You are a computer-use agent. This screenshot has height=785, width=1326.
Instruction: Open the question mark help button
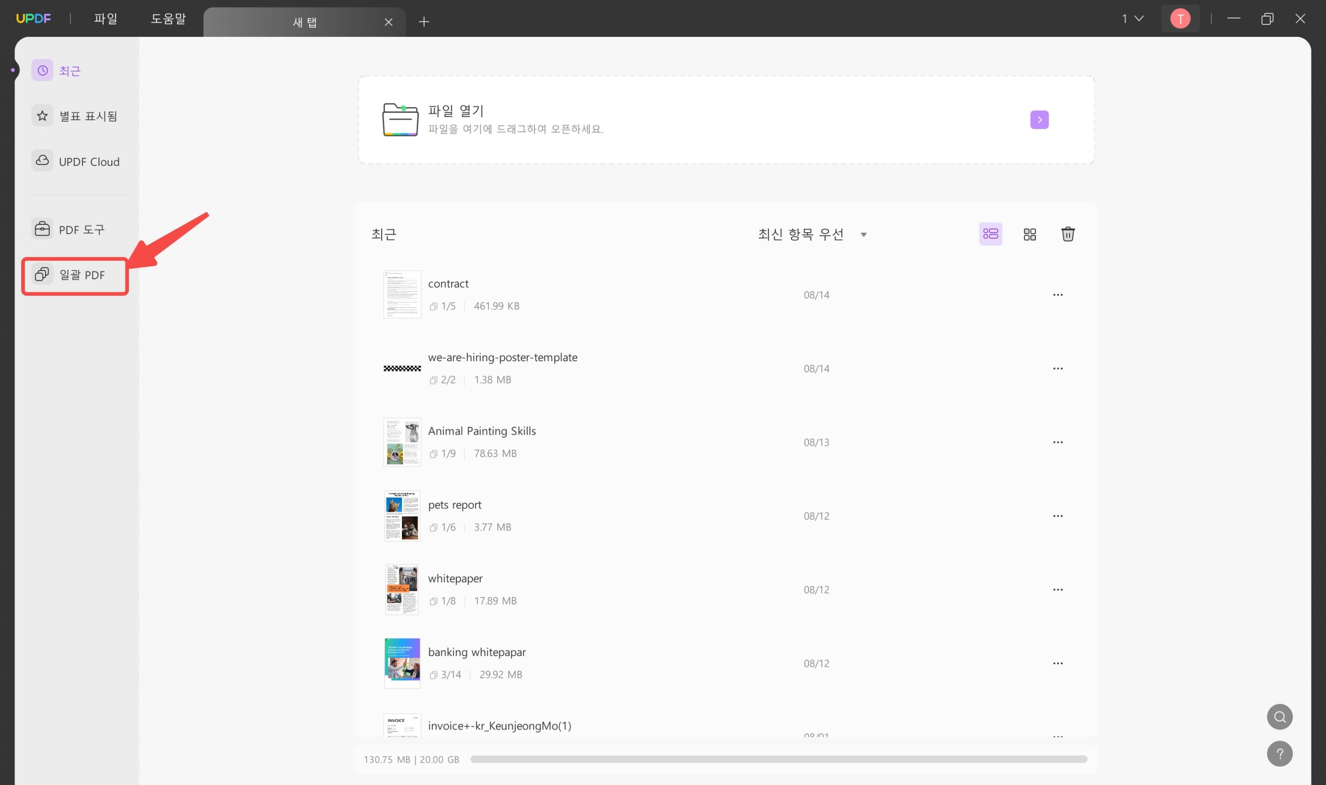coord(1279,754)
